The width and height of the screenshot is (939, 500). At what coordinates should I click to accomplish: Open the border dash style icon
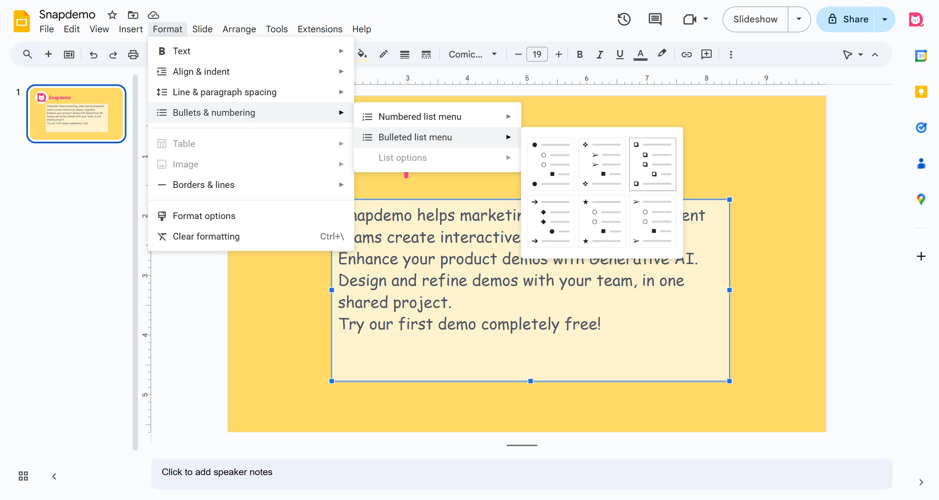(426, 55)
